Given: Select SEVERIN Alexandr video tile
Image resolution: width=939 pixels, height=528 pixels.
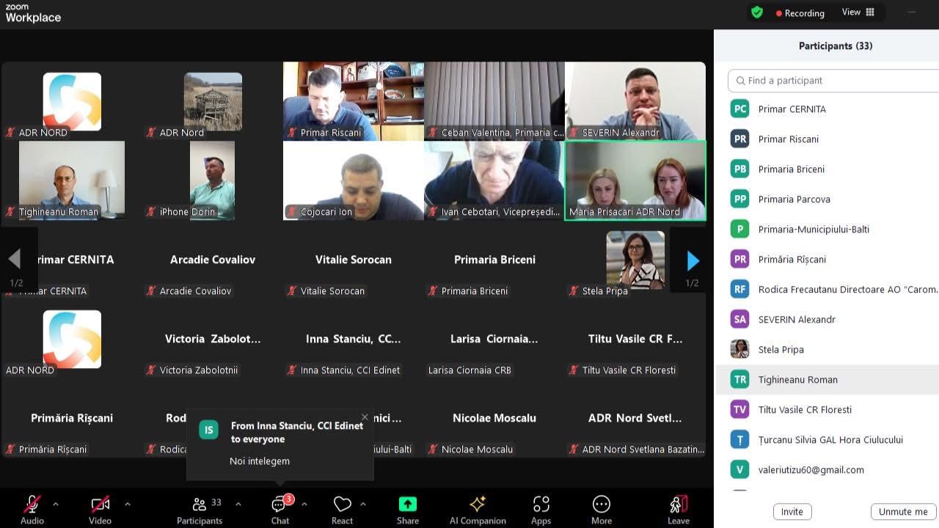Looking at the screenshot, I should (x=635, y=101).
